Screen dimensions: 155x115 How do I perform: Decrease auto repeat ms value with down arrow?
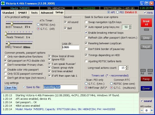click(130, 28)
